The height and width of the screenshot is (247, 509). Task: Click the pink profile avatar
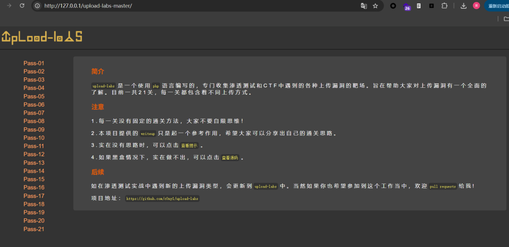[476, 6]
